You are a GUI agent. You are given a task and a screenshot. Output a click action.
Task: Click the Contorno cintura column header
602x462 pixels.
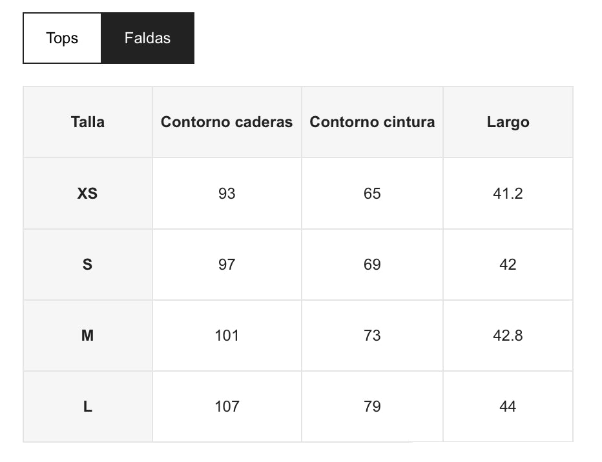coord(372,122)
